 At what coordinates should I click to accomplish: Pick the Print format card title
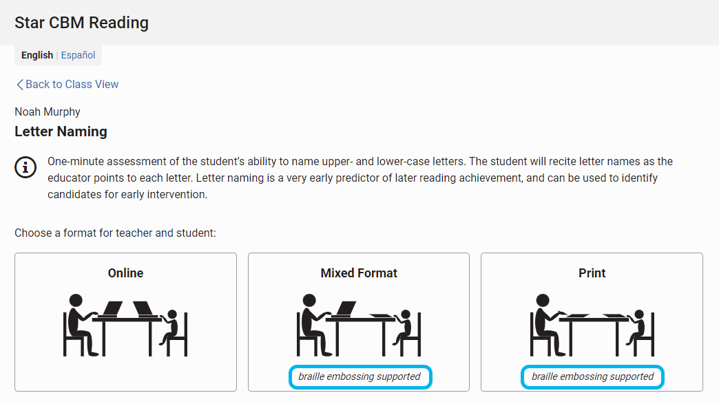[592, 273]
